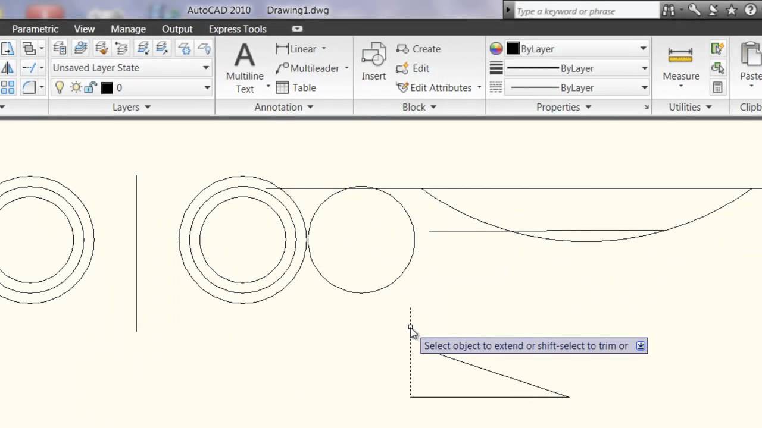The width and height of the screenshot is (762, 428).
Task: Expand the Block panel title arrow
Action: pyautogui.click(x=433, y=107)
